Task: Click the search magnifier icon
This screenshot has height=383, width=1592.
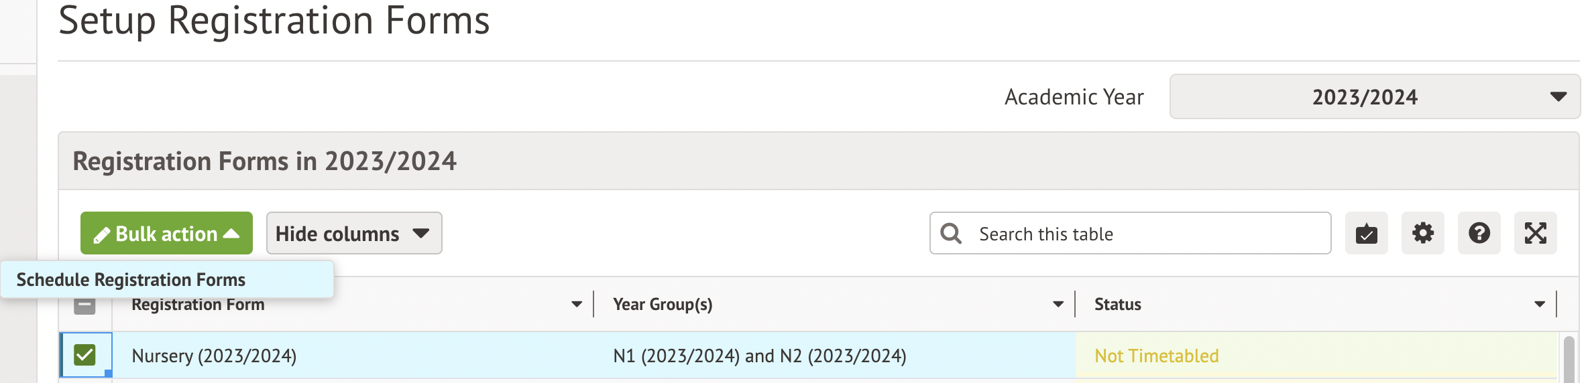Action: (x=951, y=234)
